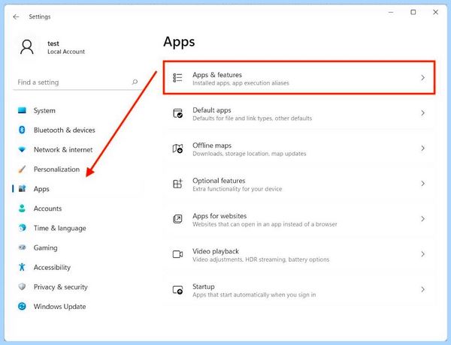Image resolution: width=451 pixels, height=345 pixels.
Task: Click the Optional features grid icon
Action: [x=177, y=184]
